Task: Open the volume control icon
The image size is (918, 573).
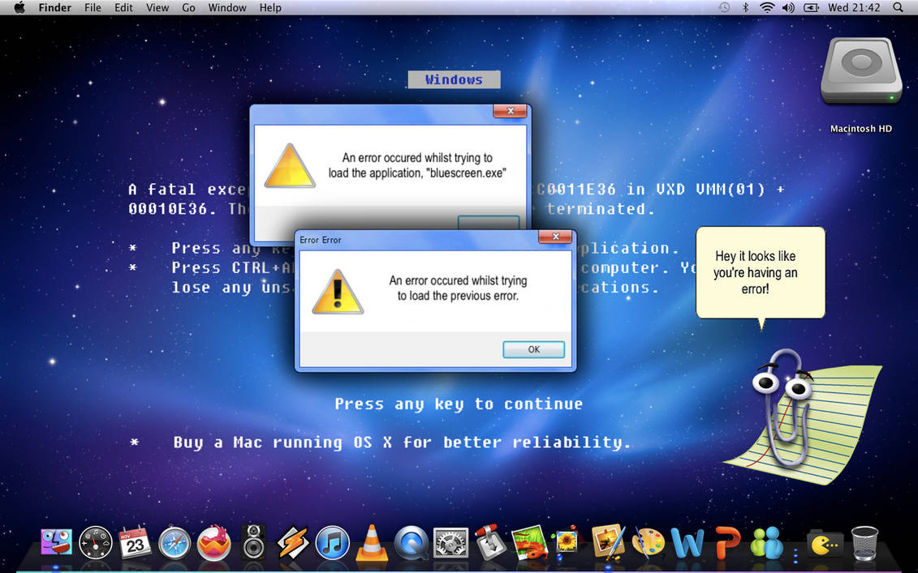Action: click(788, 7)
